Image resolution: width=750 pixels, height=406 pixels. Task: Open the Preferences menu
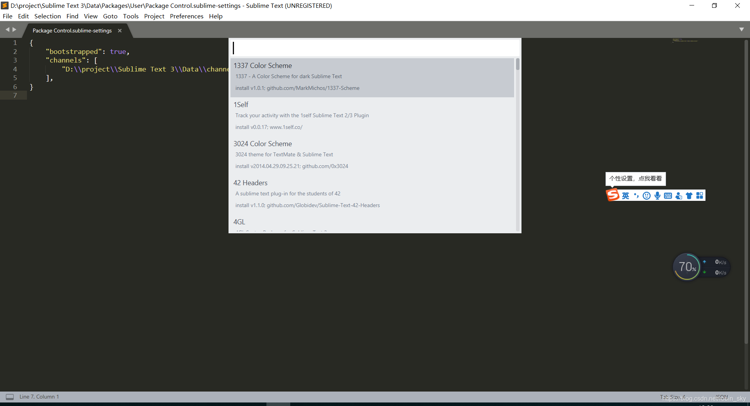click(x=186, y=16)
